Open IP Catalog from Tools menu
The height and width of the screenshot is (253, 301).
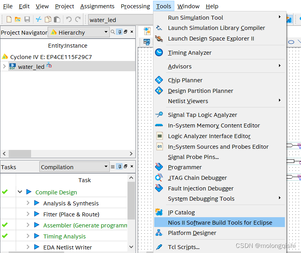coord(220,212)
